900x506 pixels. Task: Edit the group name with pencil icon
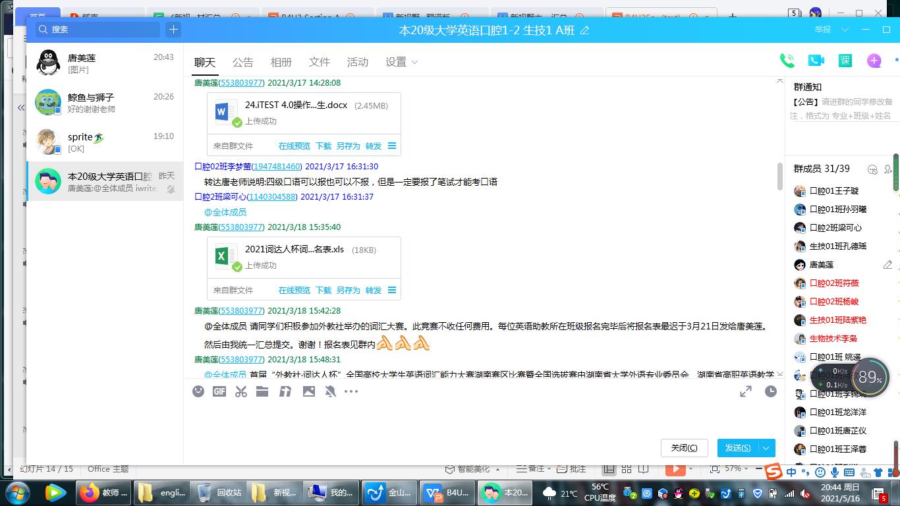click(584, 30)
